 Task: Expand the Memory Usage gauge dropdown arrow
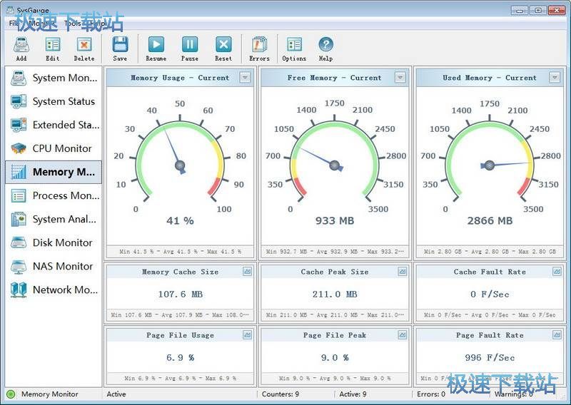pos(245,78)
